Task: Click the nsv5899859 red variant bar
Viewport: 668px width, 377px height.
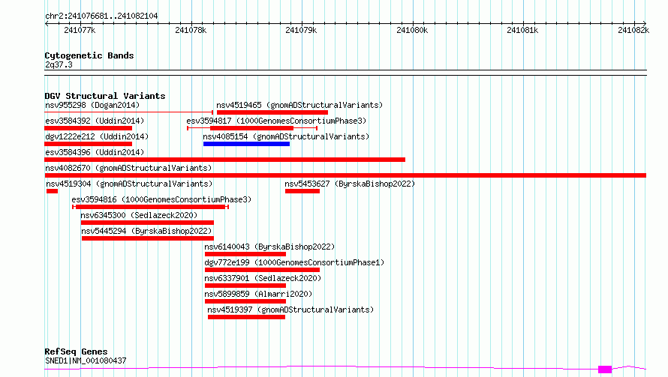Action: pos(245,301)
